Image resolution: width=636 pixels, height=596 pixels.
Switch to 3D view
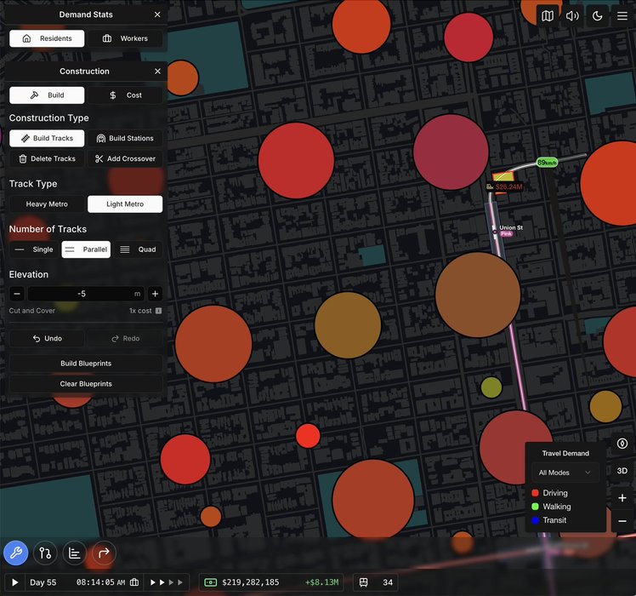(622, 471)
